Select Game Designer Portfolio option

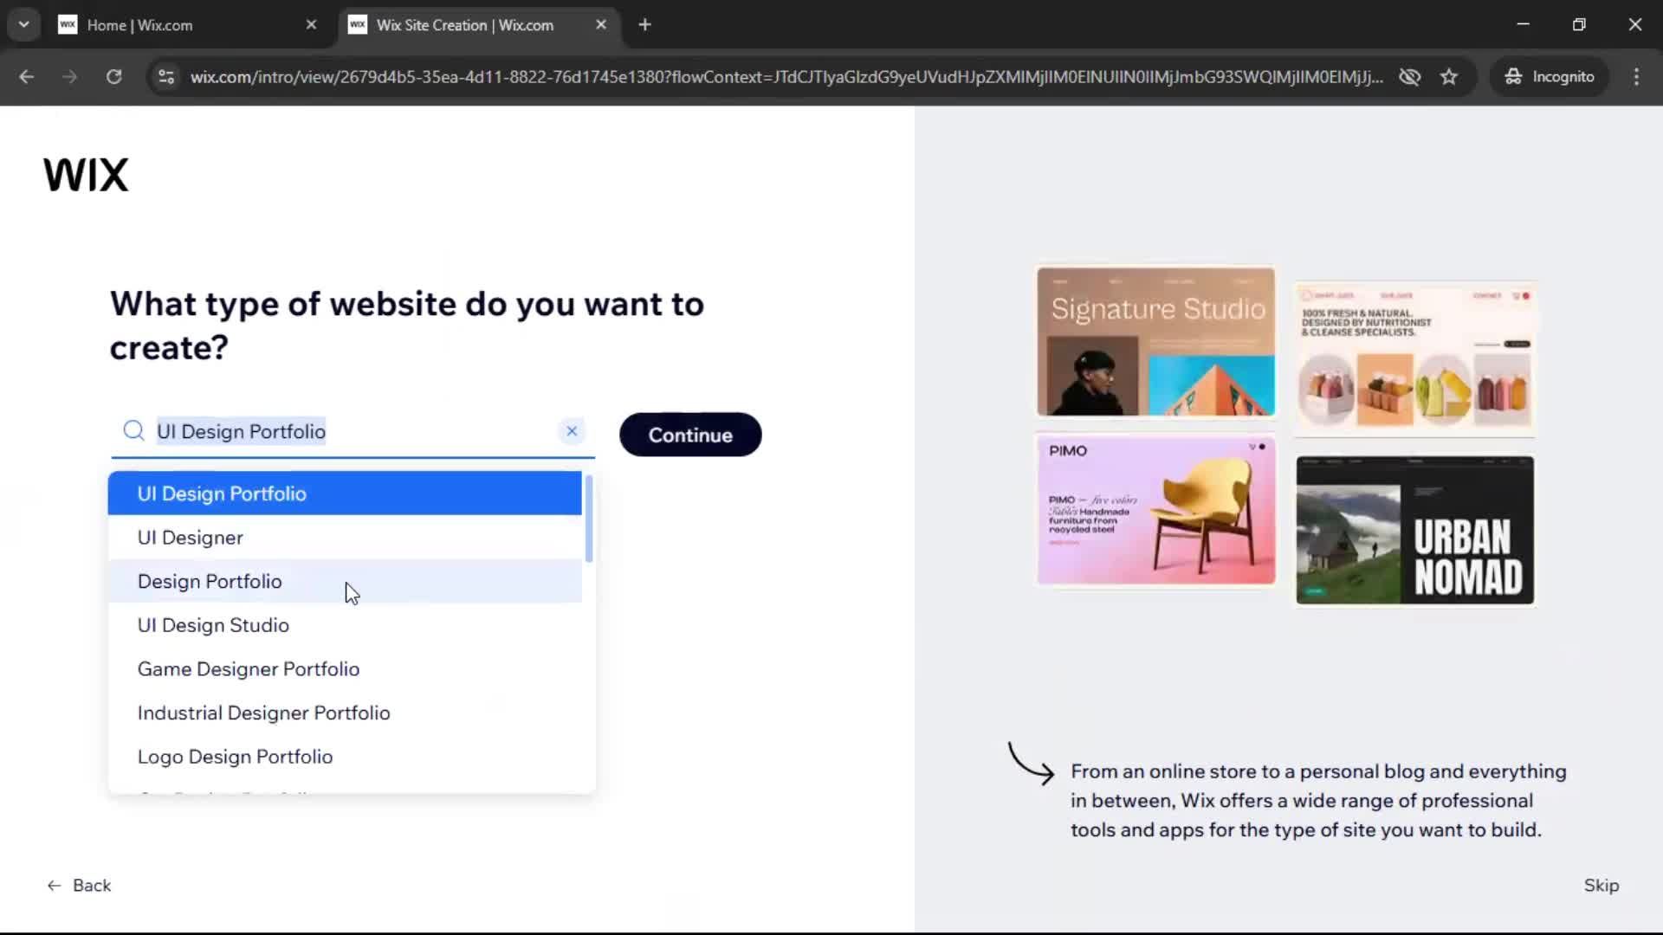click(345, 669)
